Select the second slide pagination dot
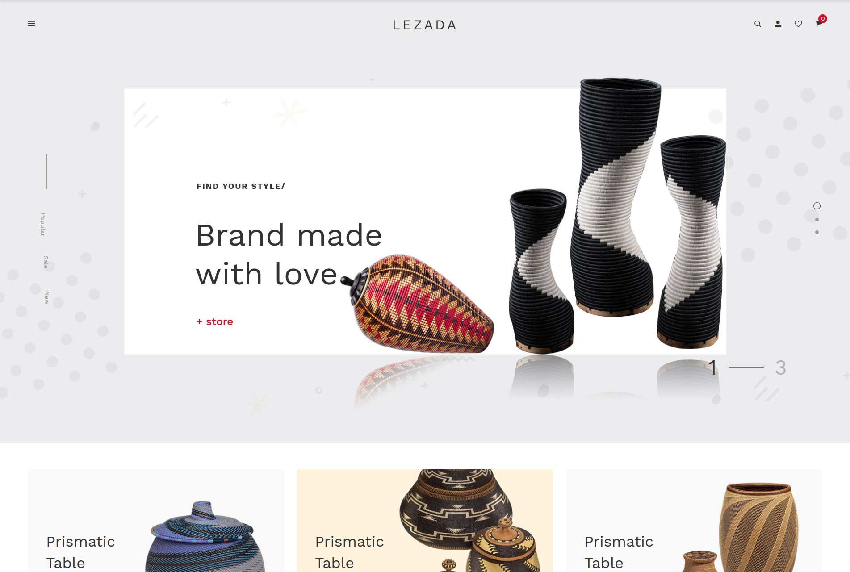This screenshot has height=572, width=850. point(817,220)
